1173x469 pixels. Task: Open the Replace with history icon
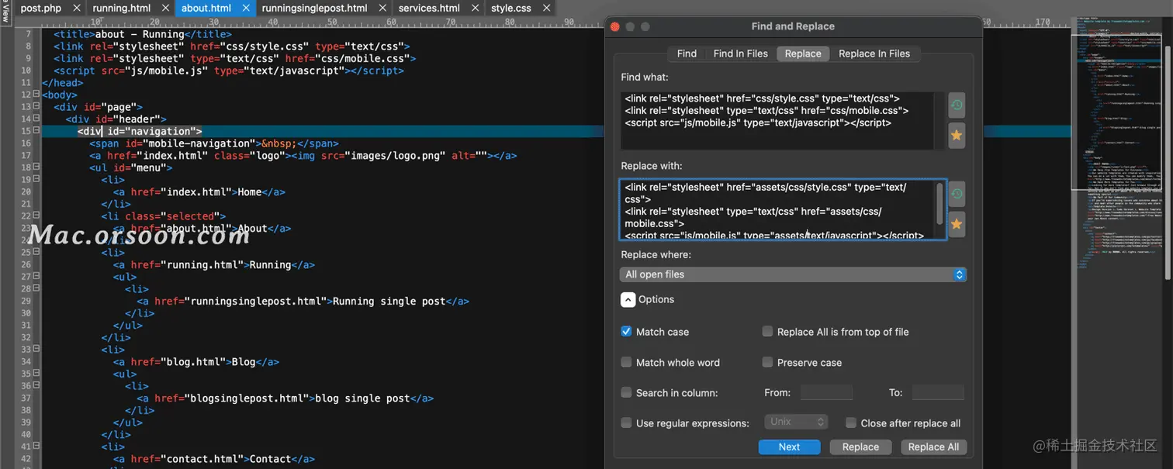click(x=957, y=194)
